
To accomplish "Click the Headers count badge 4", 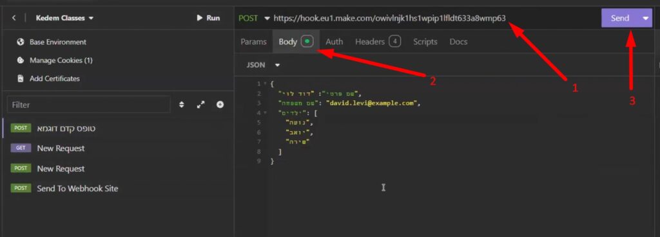I will pos(394,42).
